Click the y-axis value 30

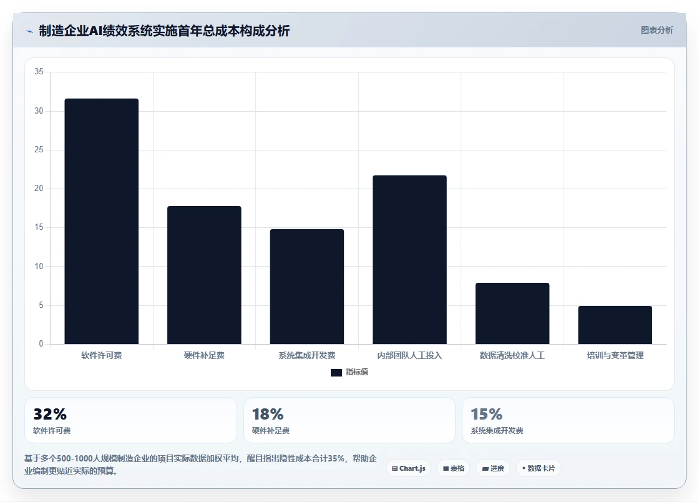click(39, 111)
